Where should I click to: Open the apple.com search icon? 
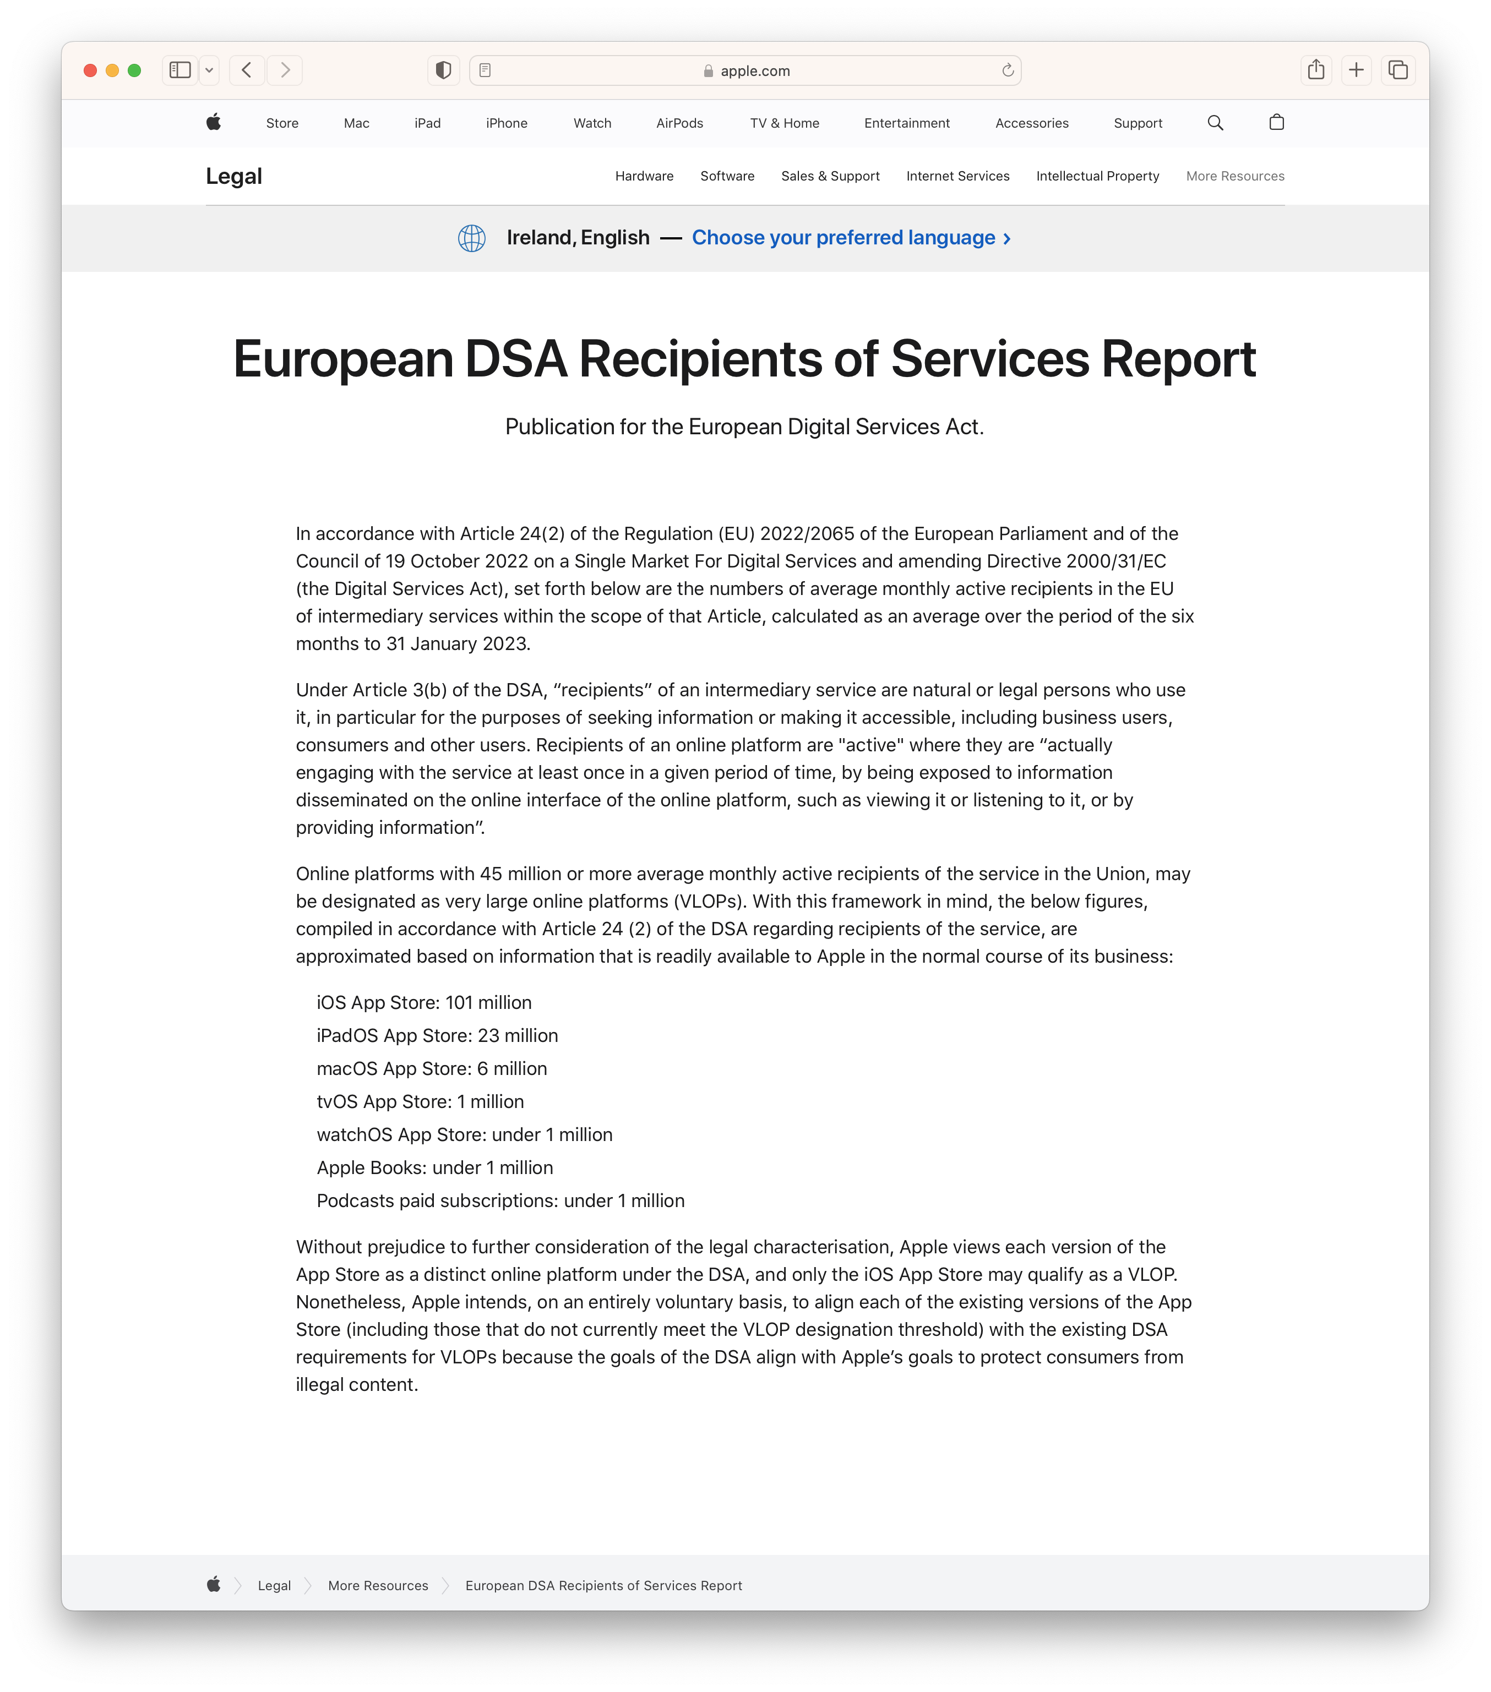(x=1215, y=123)
